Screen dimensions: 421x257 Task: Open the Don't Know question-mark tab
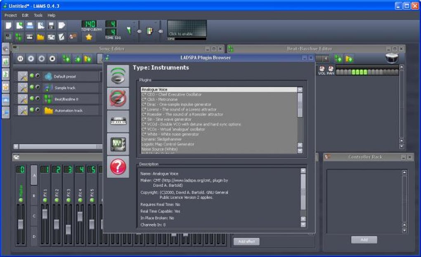pyautogui.click(x=118, y=167)
